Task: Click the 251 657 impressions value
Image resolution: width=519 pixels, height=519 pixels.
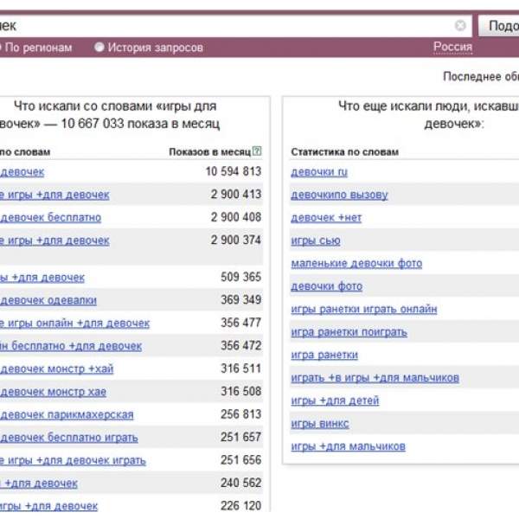Action: click(x=241, y=437)
